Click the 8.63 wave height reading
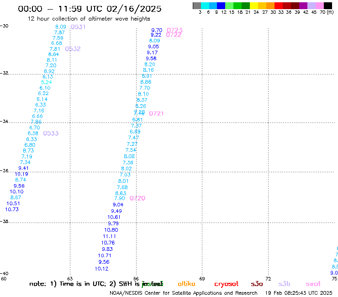The image size is (338, 297). tap(121, 193)
